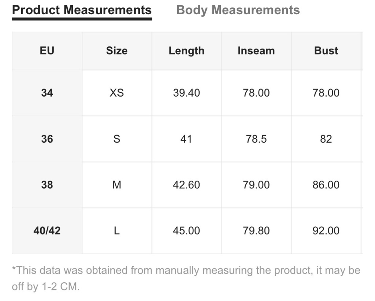
Task: Click the 45.00 length value
Action: pyautogui.click(x=186, y=231)
